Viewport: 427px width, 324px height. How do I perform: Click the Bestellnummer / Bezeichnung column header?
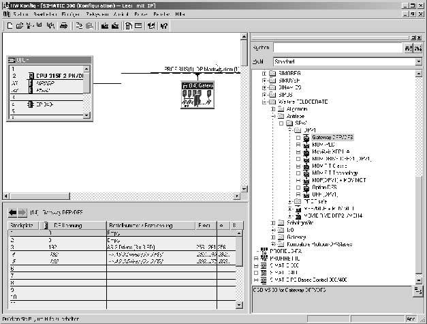(151, 225)
